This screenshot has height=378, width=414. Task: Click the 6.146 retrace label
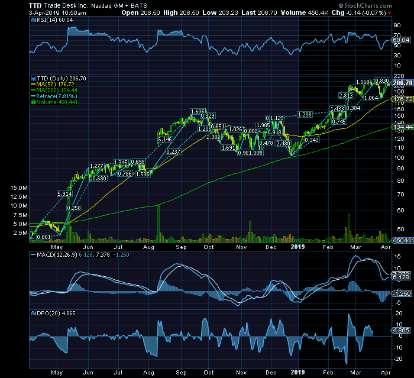click(165, 140)
